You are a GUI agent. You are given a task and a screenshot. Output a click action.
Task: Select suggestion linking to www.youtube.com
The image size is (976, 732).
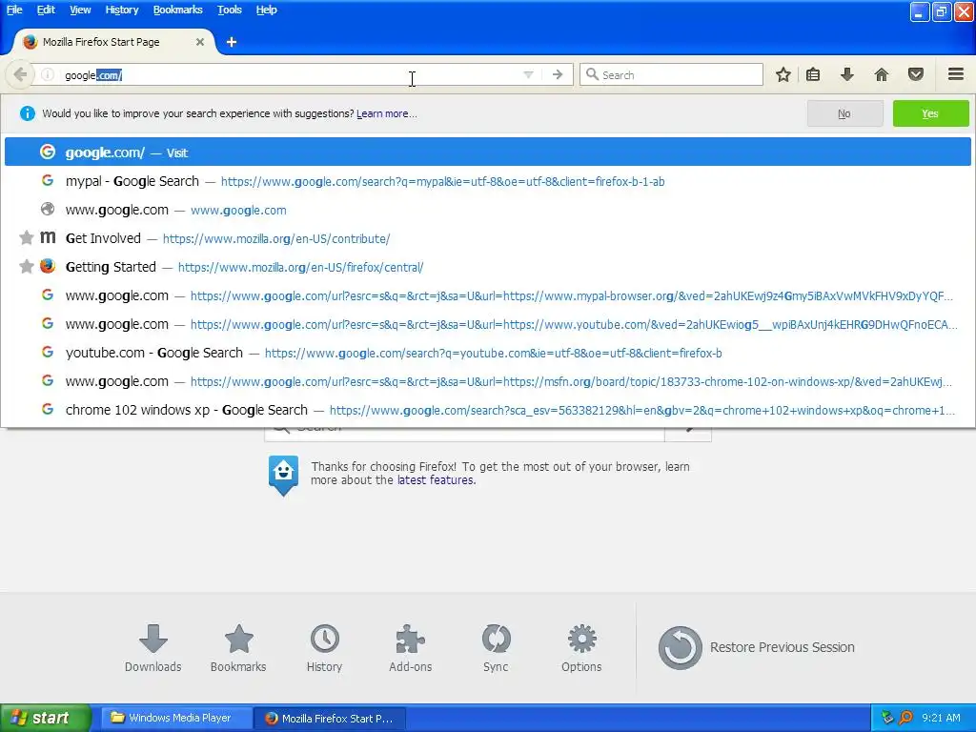coord(487,324)
